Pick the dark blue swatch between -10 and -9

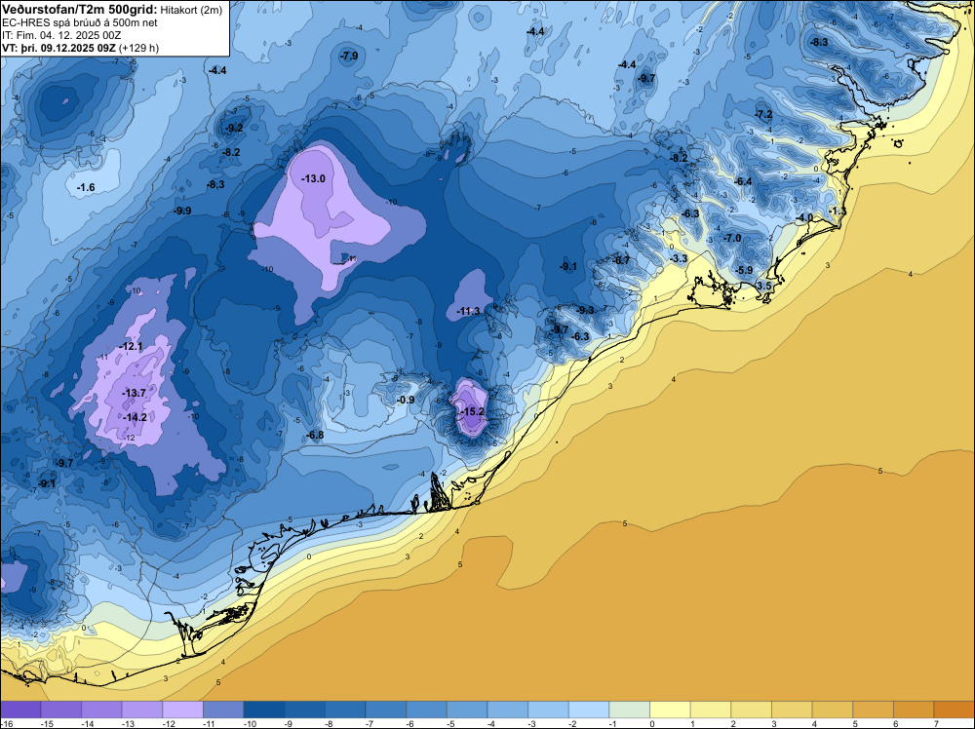click(264, 710)
